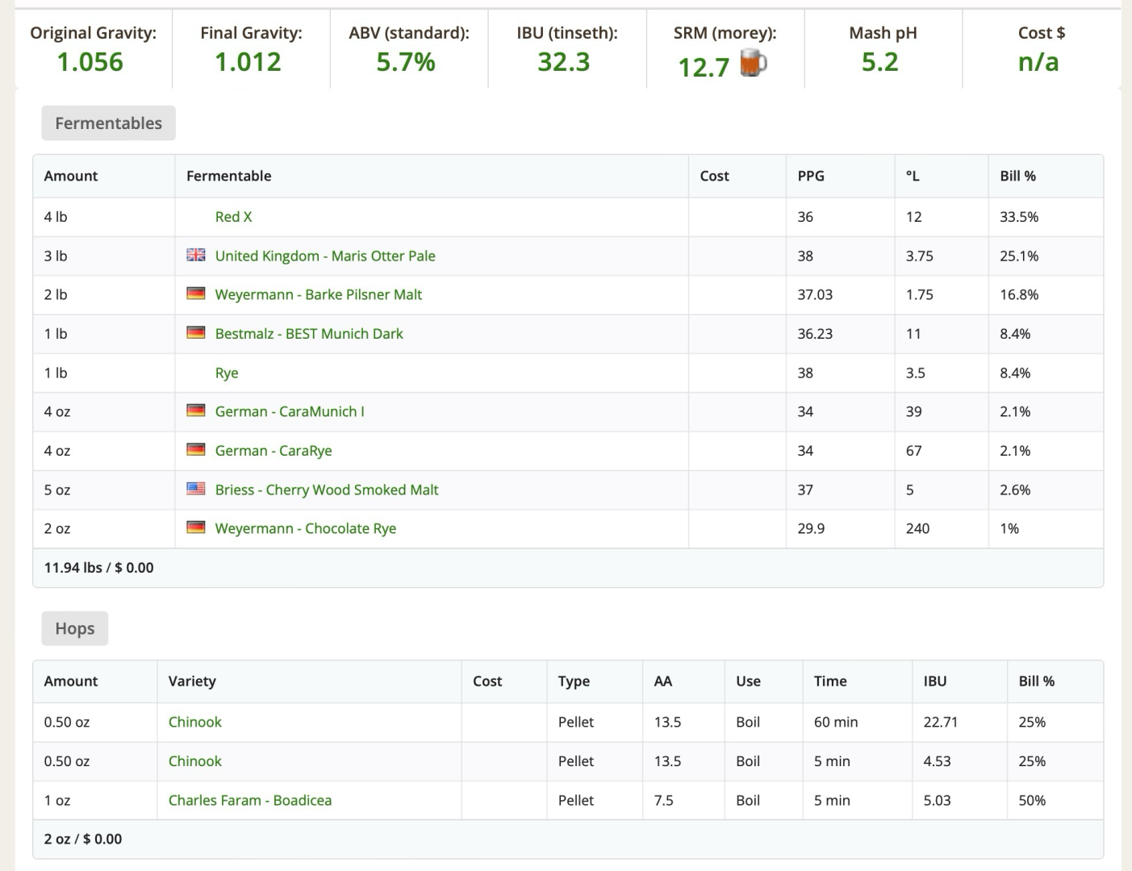
Task: Click fermentables total 11.94 lbs / $ 0.00
Action: [98, 567]
